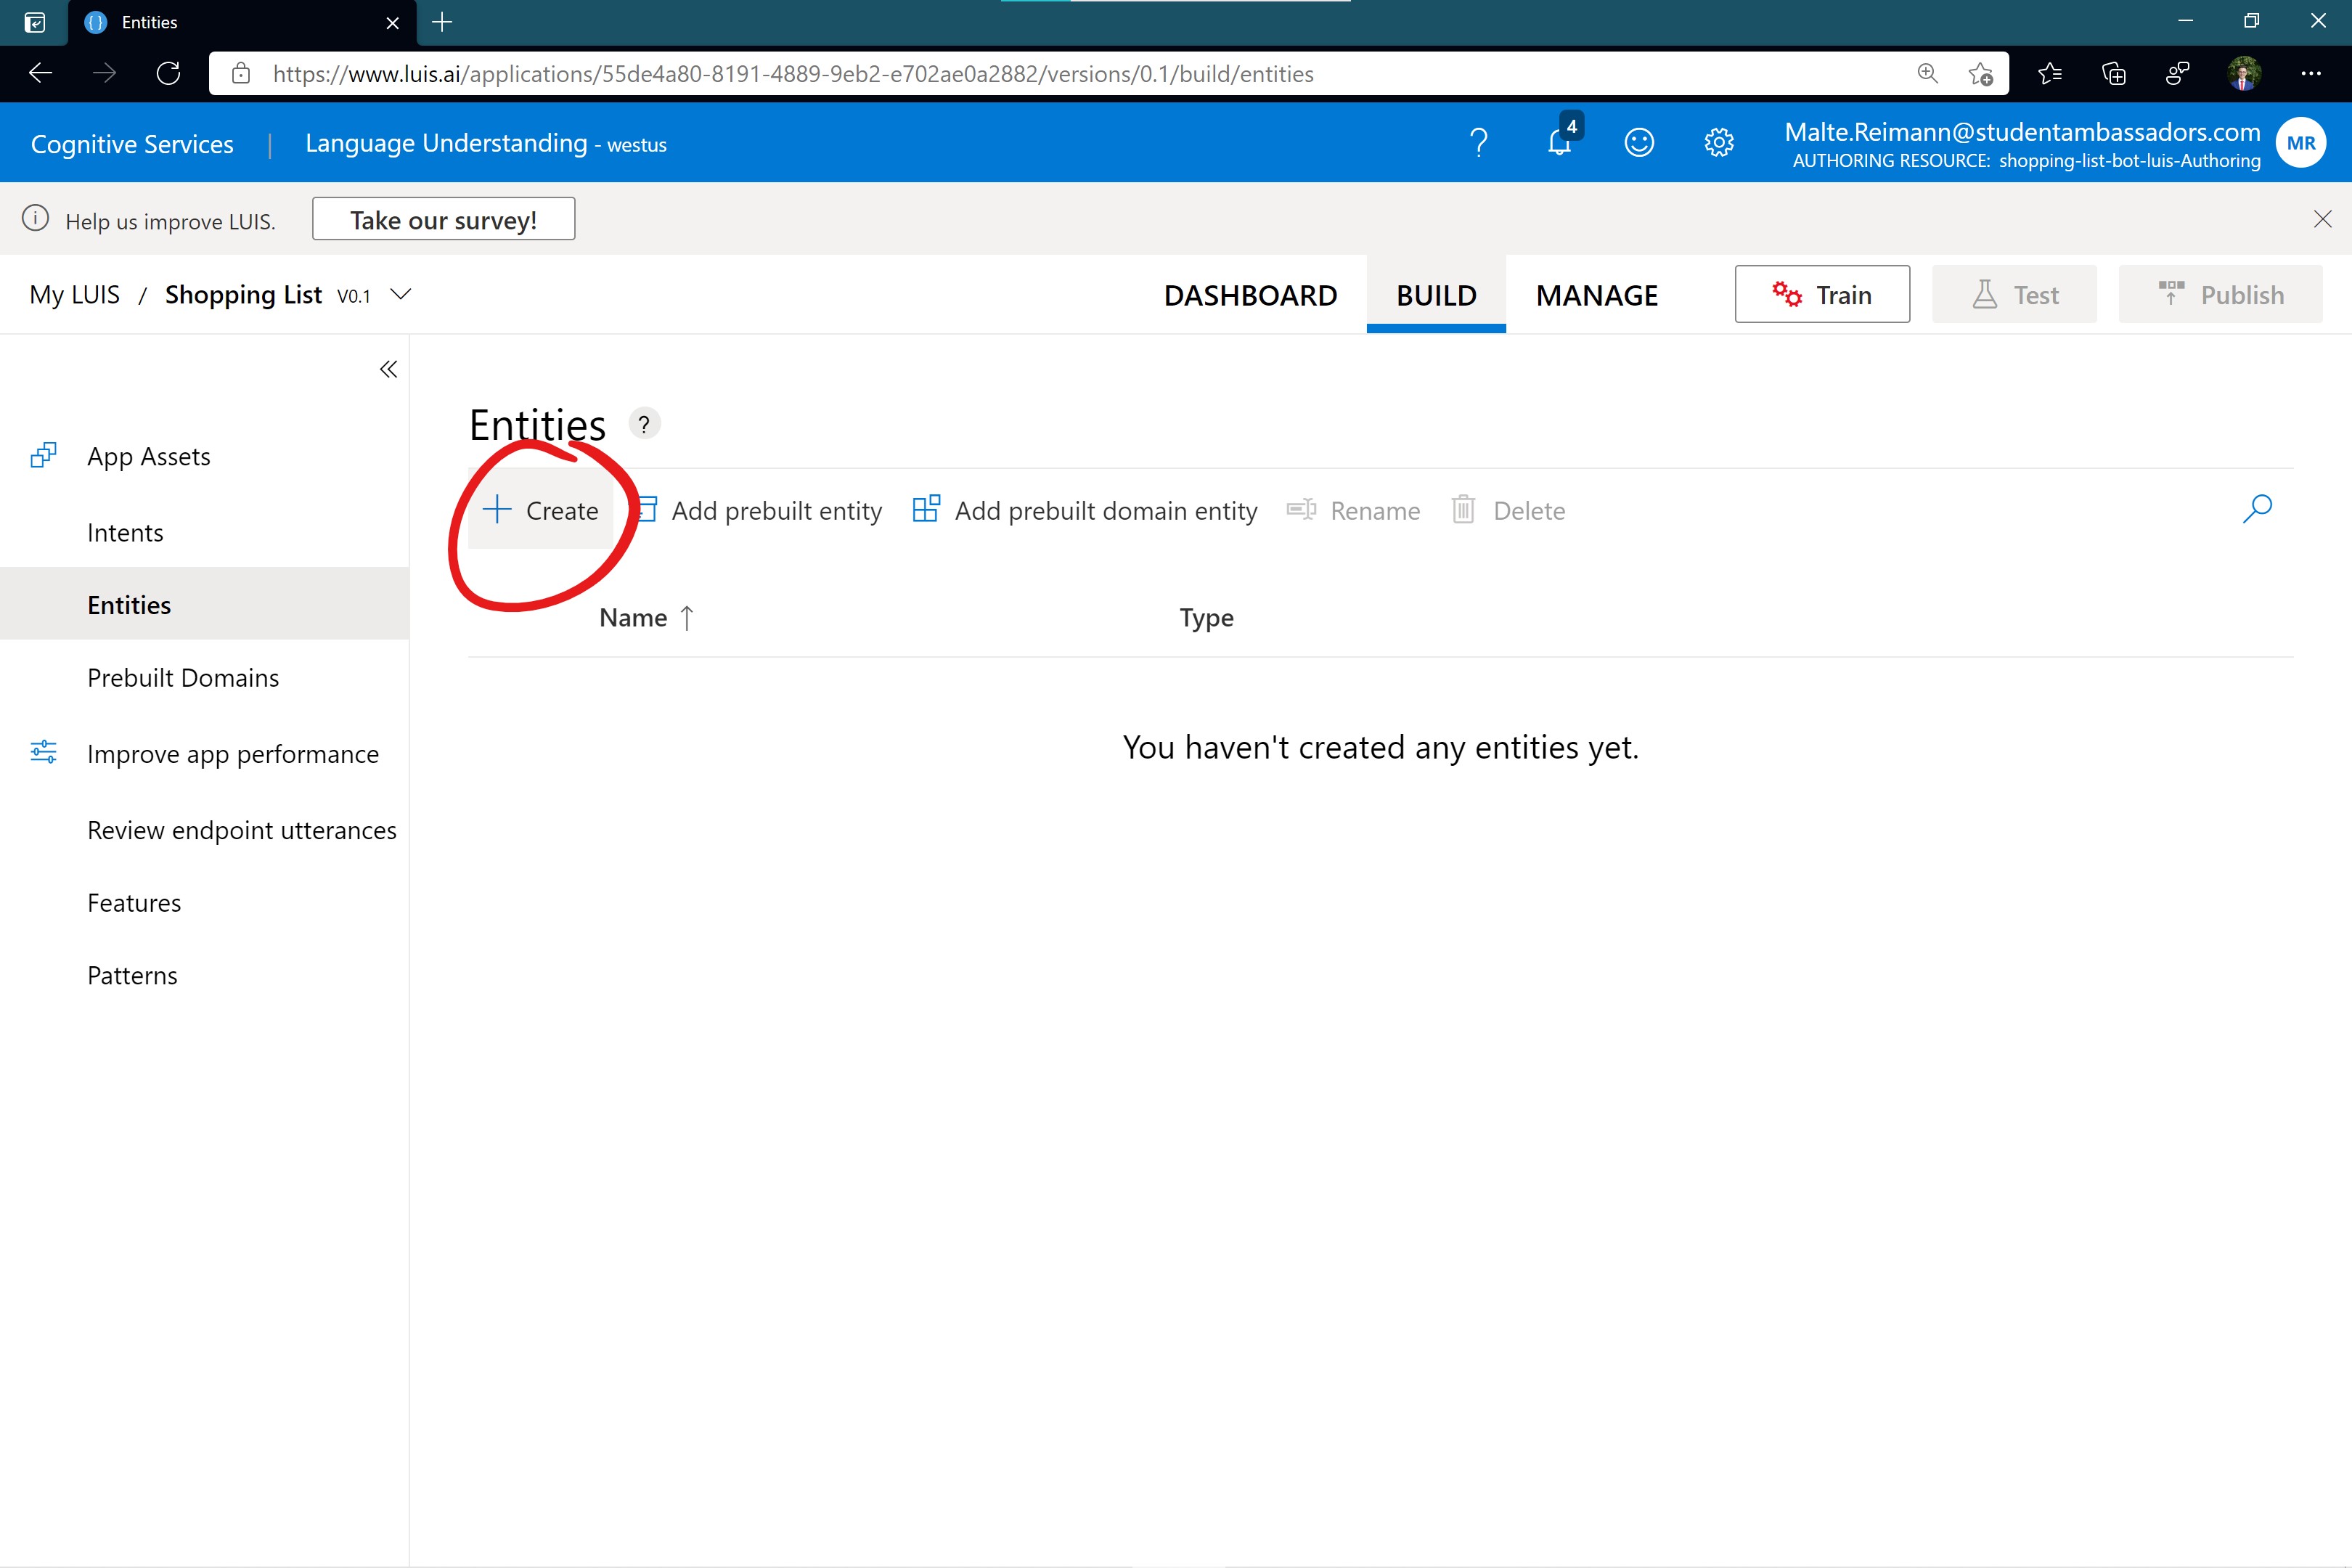Switch to the DASHBOARD tab

(x=1250, y=295)
